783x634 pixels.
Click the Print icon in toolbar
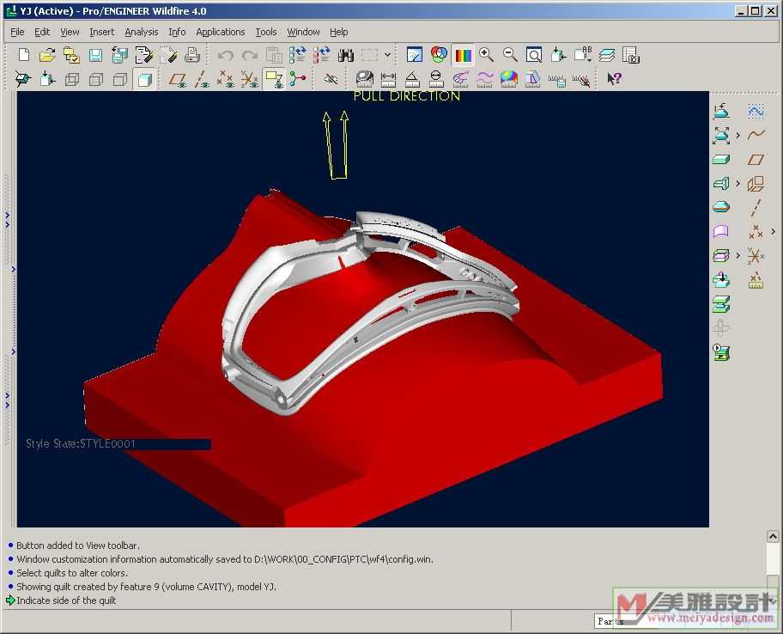[x=192, y=55]
